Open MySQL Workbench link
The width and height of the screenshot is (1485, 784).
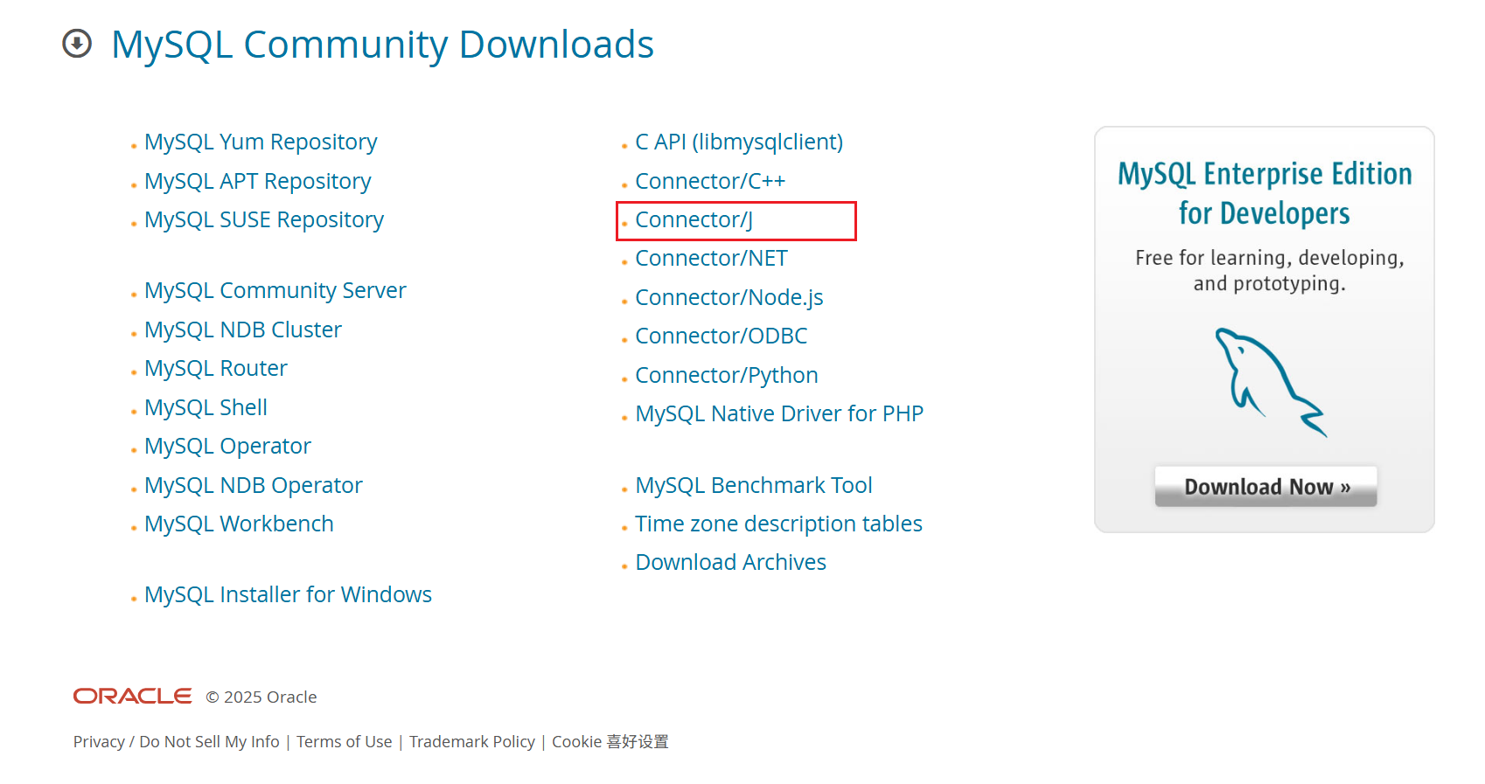pyautogui.click(x=240, y=524)
